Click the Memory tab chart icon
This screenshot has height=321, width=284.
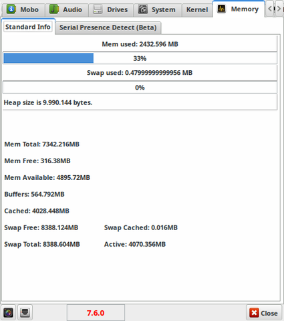tap(221, 9)
